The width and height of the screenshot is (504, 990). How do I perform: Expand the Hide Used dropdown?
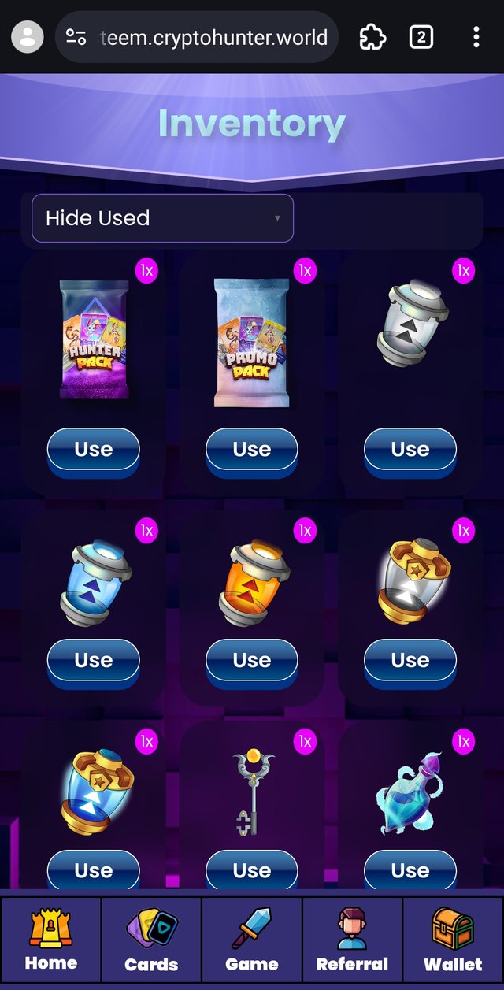[162, 218]
